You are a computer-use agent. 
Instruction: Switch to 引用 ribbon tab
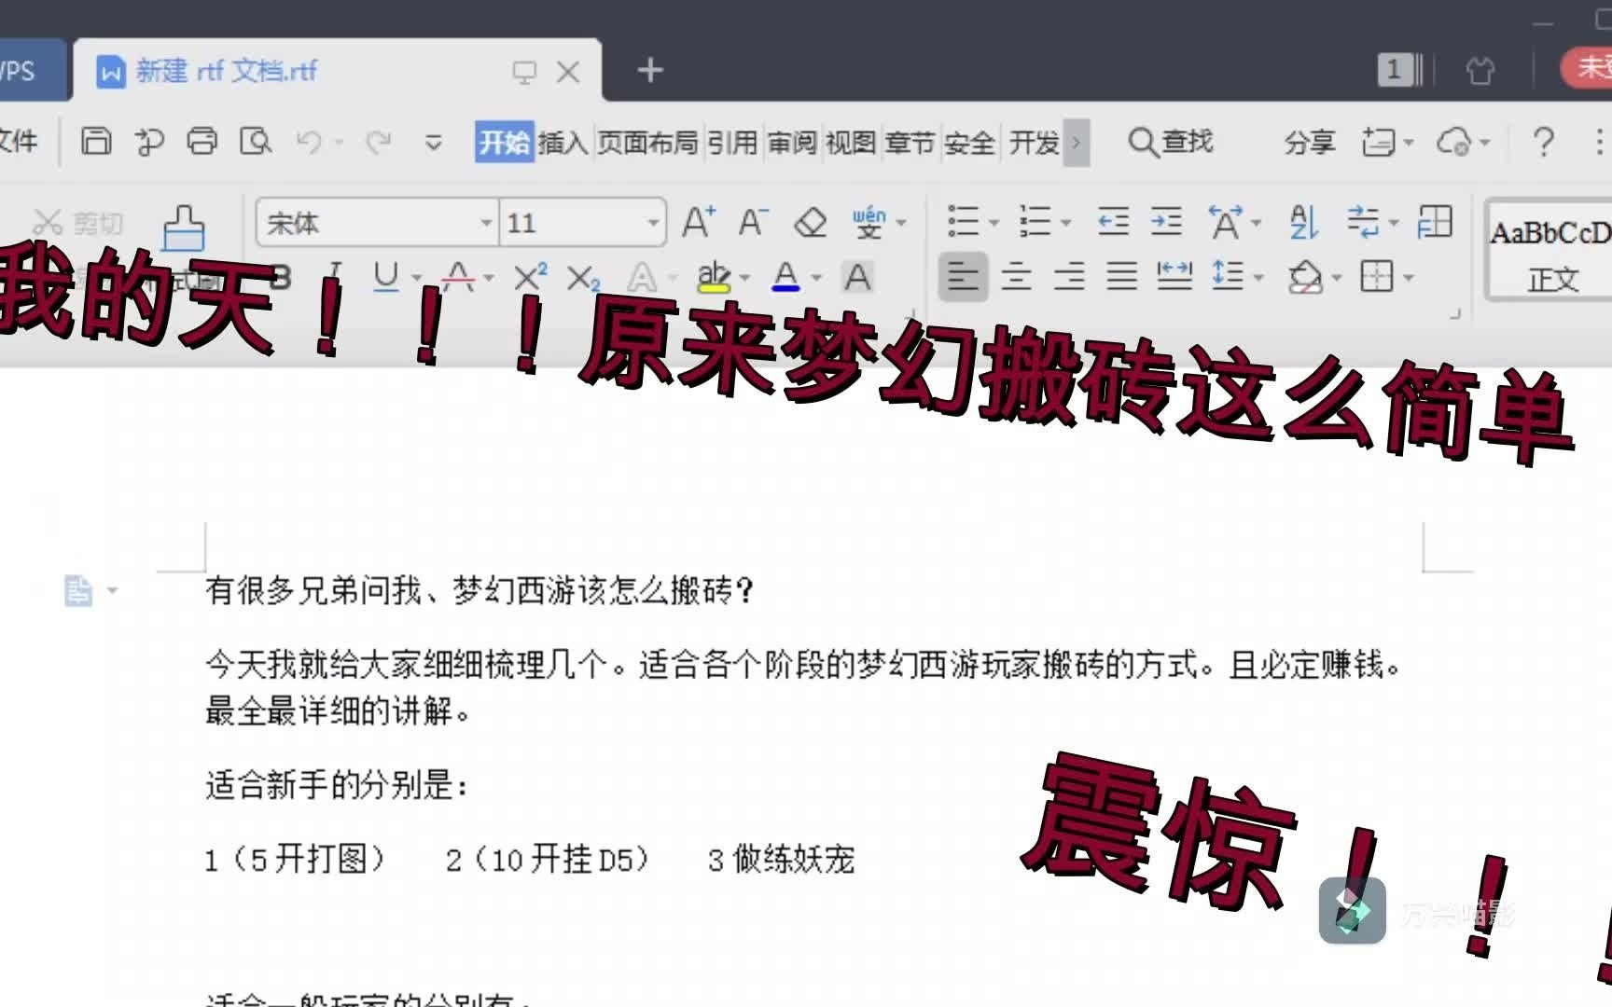click(732, 143)
